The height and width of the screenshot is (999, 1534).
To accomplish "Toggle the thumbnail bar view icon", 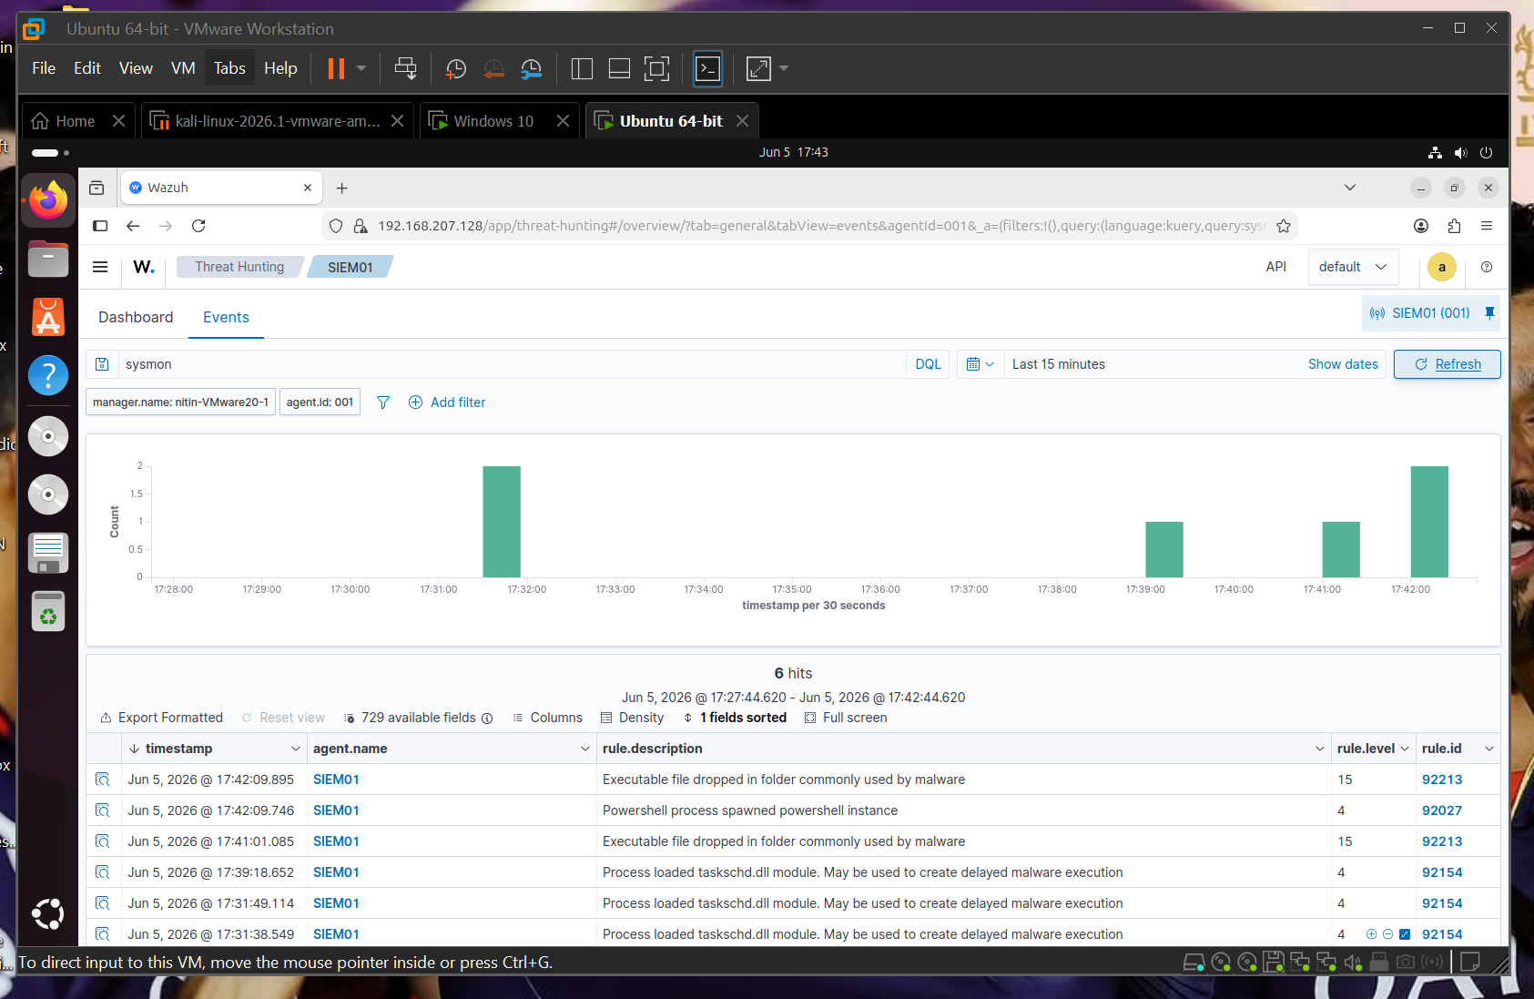I will [x=619, y=68].
